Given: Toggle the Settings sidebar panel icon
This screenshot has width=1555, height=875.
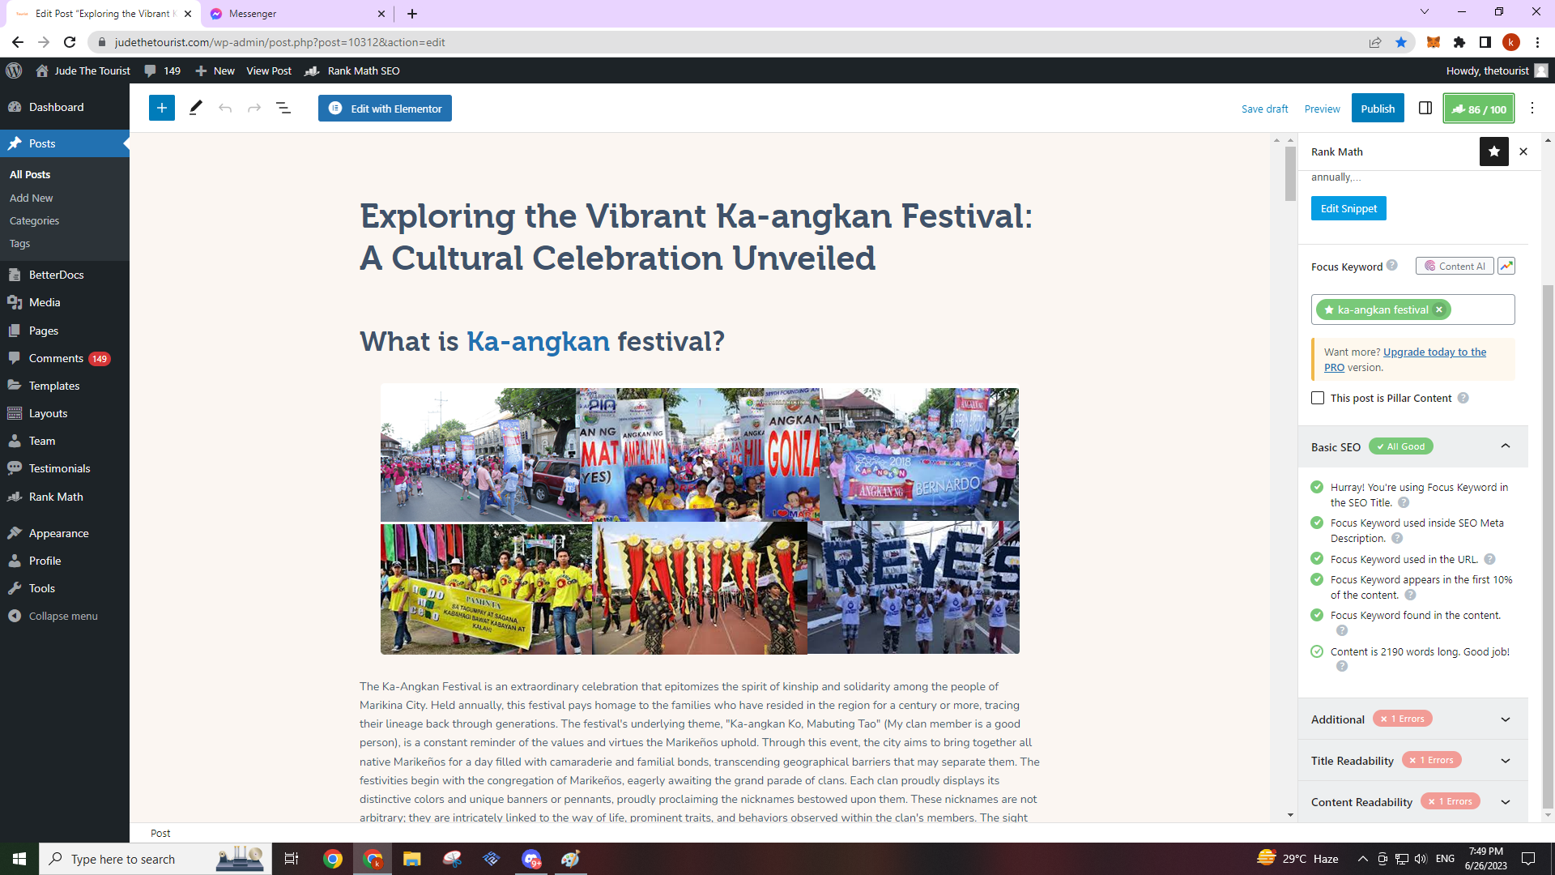Looking at the screenshot, I should 1425,108.
